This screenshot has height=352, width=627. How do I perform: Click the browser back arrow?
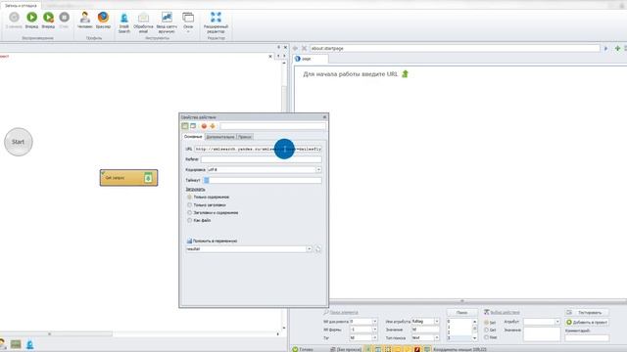[296, 48]
